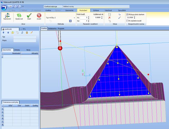Select the Geometrie tab in left panel

click(x=8, y=50)
